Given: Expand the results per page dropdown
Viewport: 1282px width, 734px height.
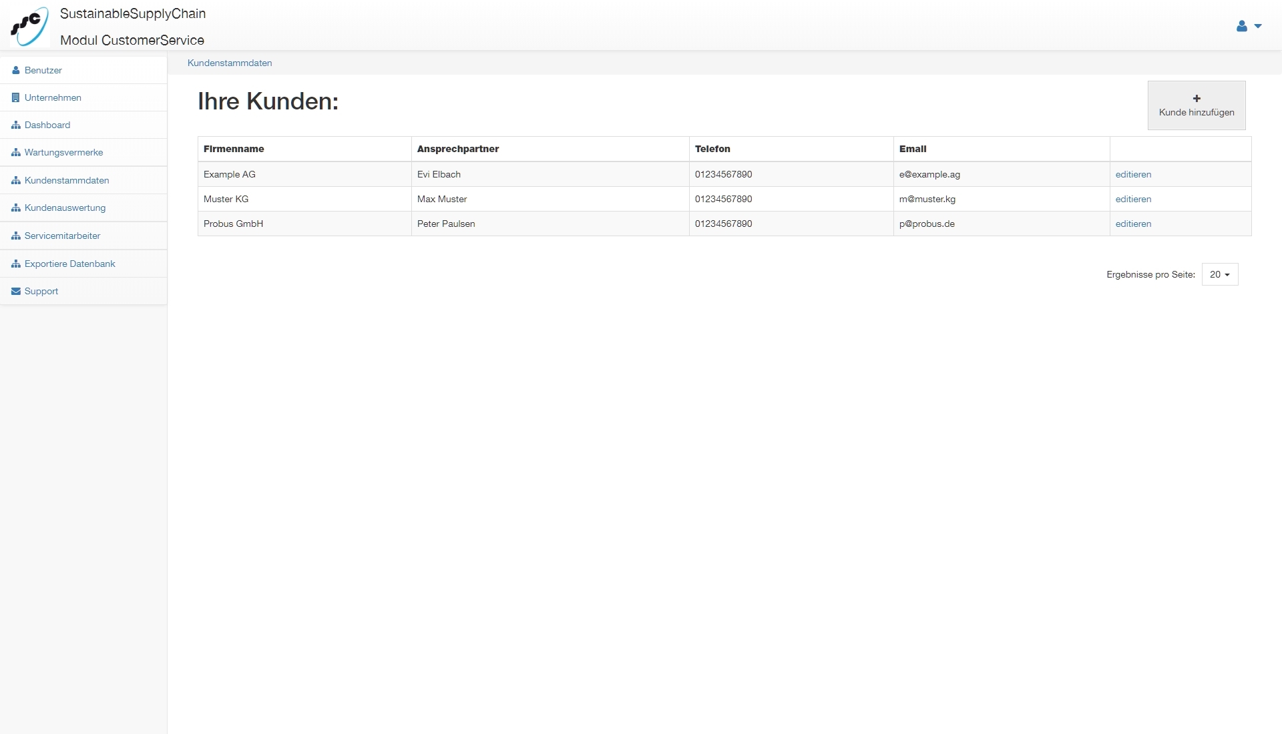Looking at the screenshot, I should 1219,274.
